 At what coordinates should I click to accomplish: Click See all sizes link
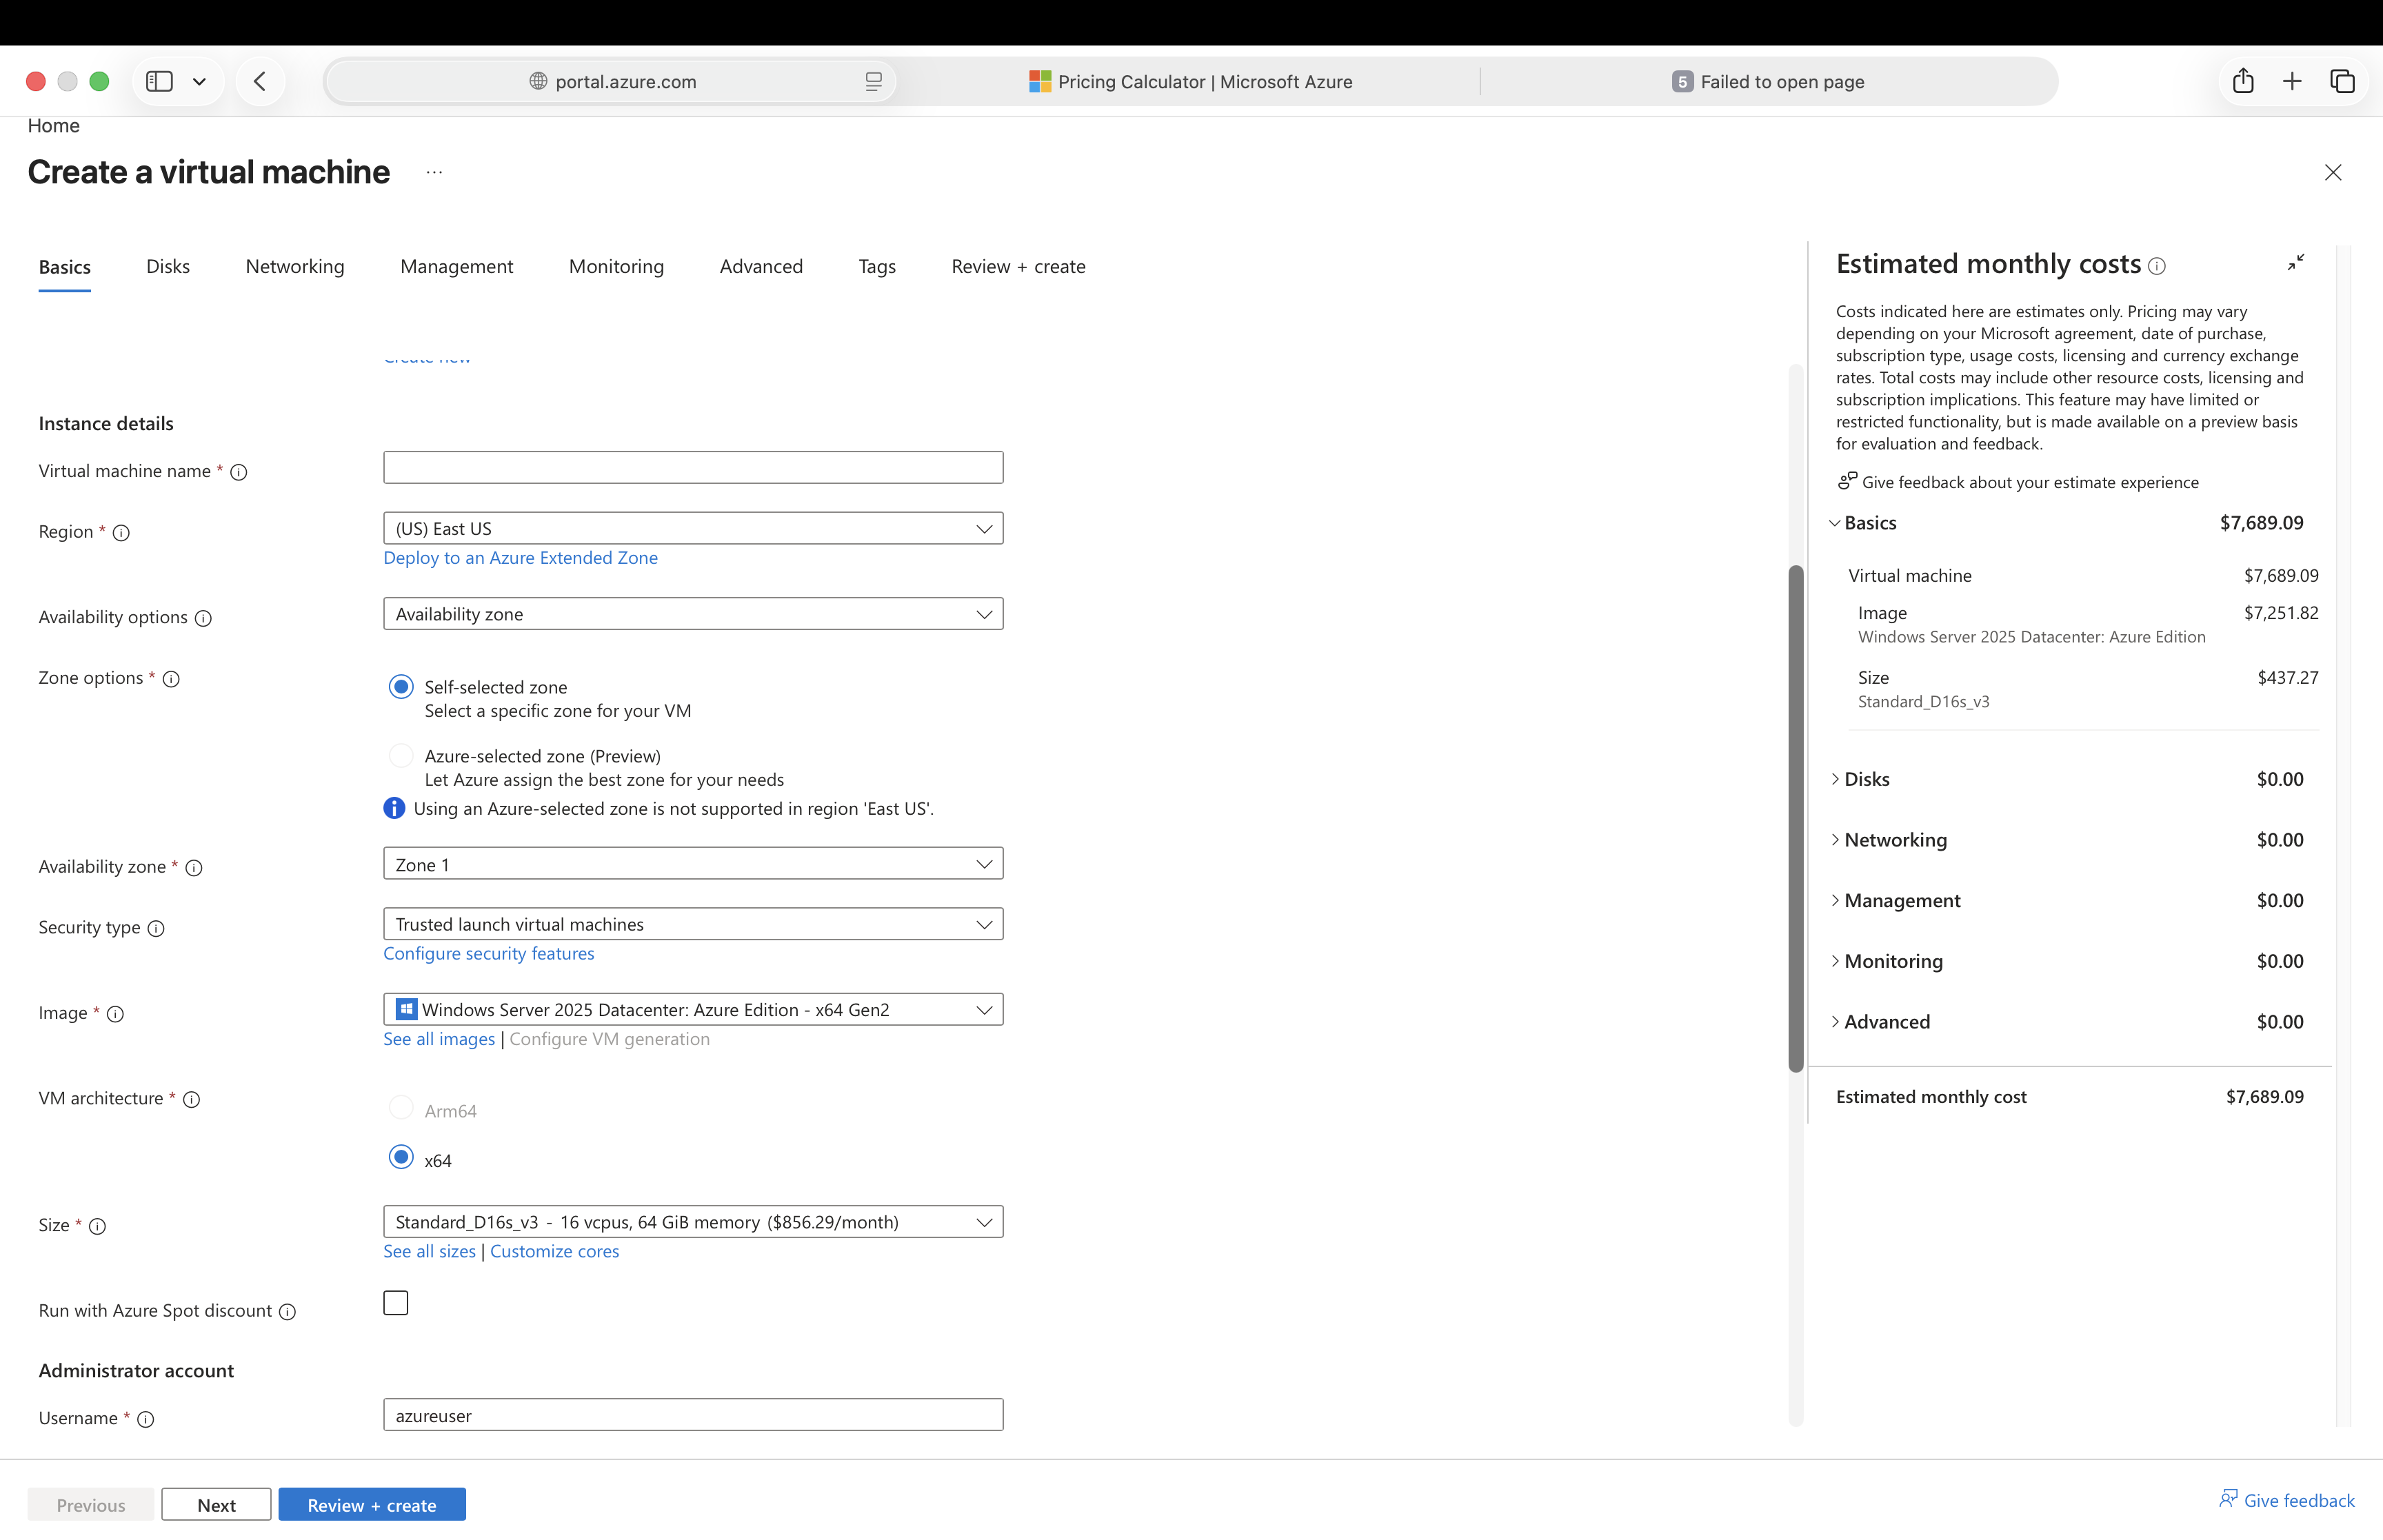tap(429, 1252)
